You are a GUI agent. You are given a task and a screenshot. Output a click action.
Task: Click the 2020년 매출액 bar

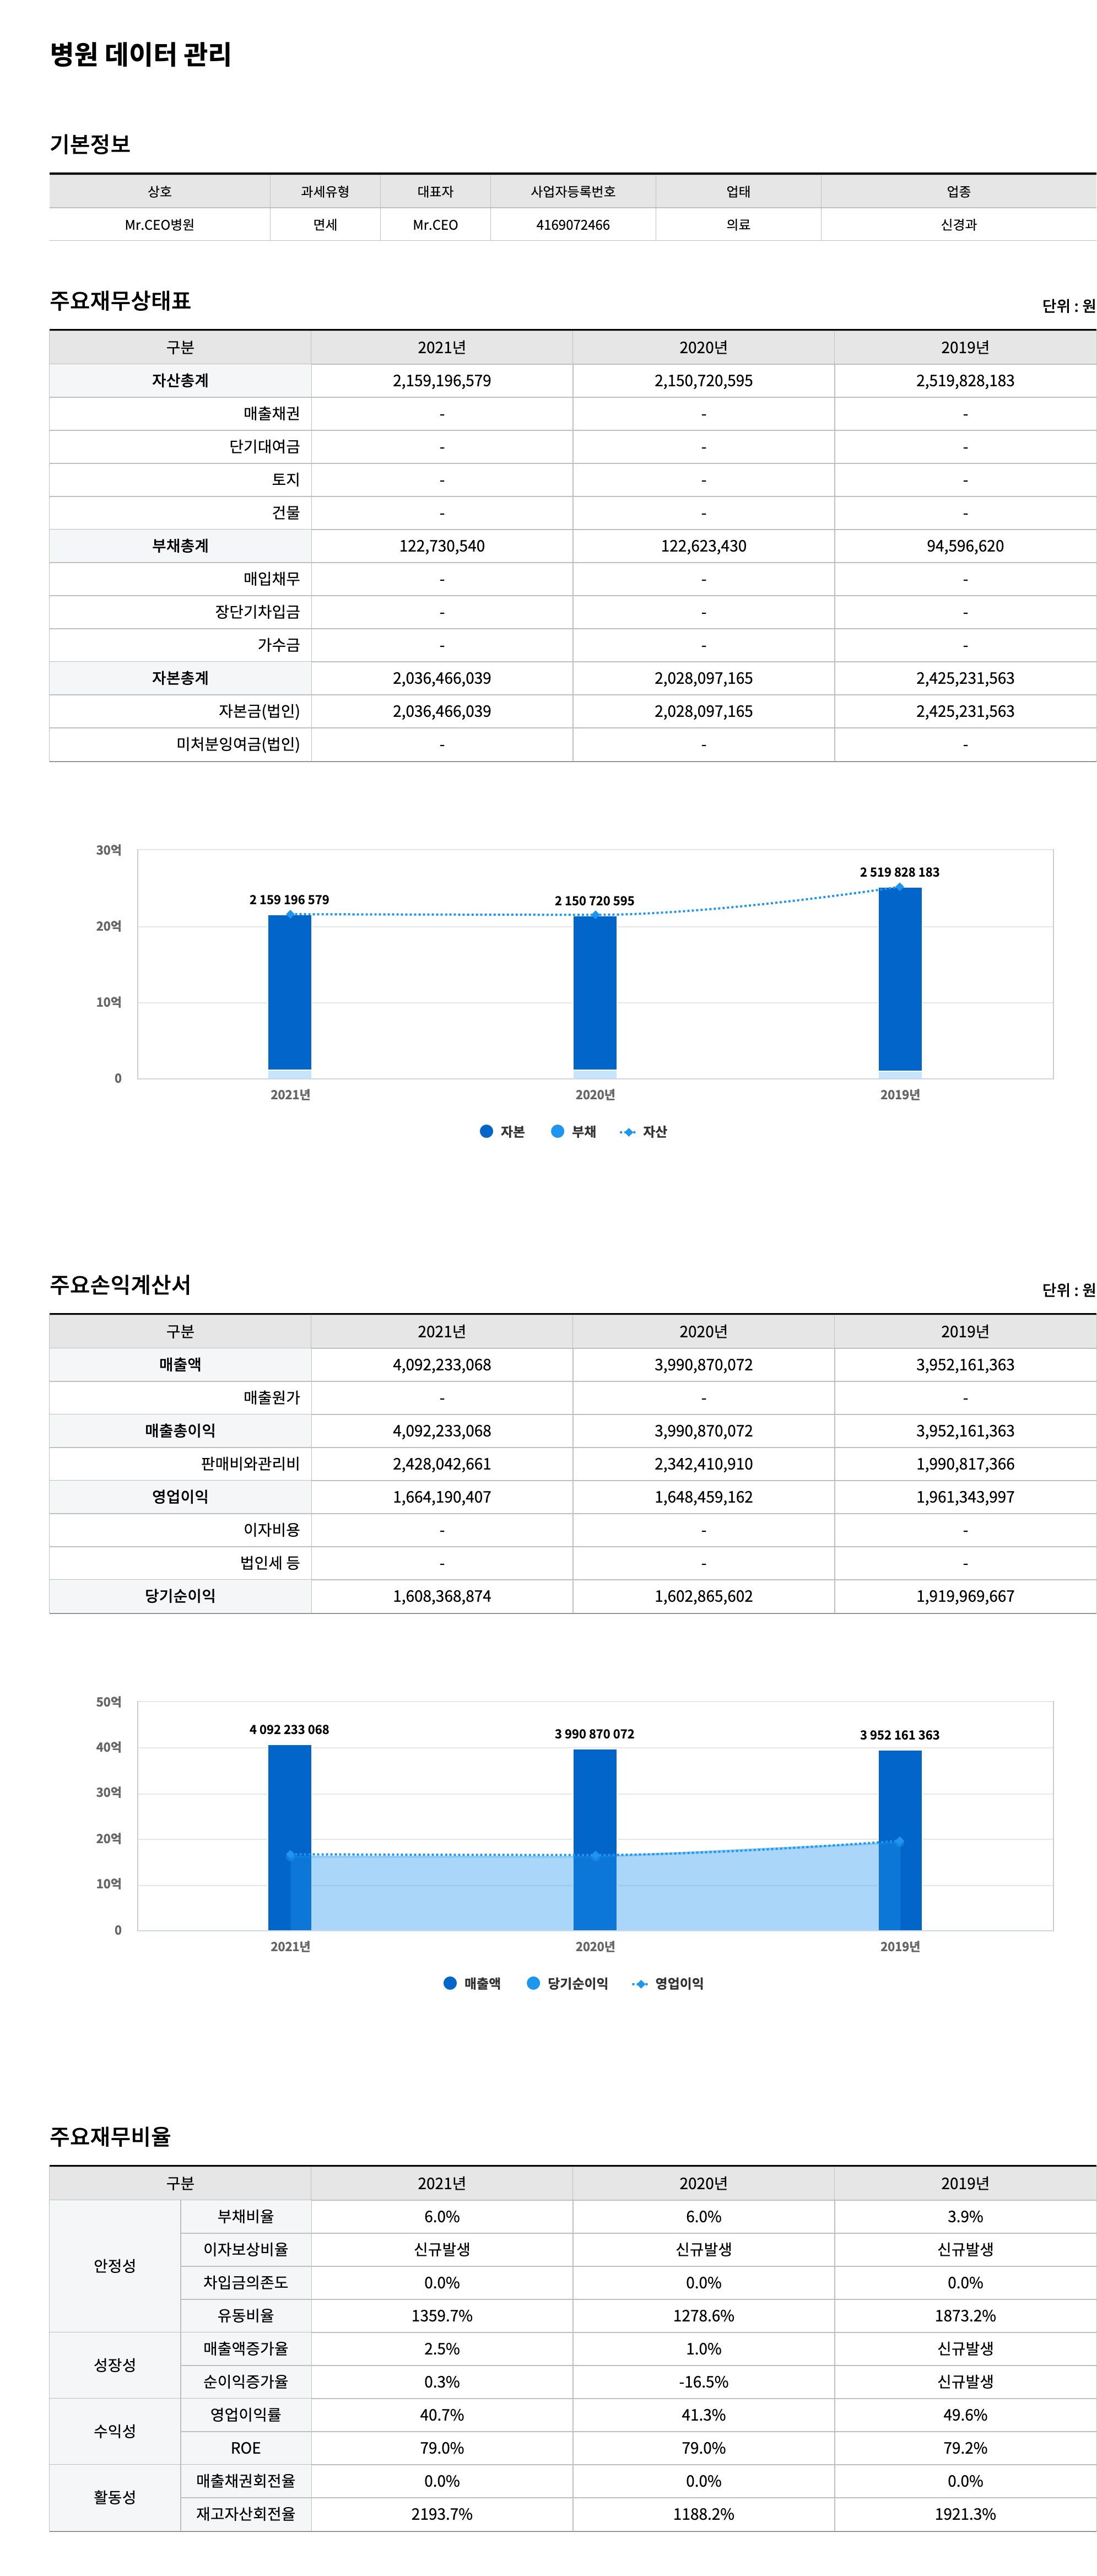point(595,1800)
